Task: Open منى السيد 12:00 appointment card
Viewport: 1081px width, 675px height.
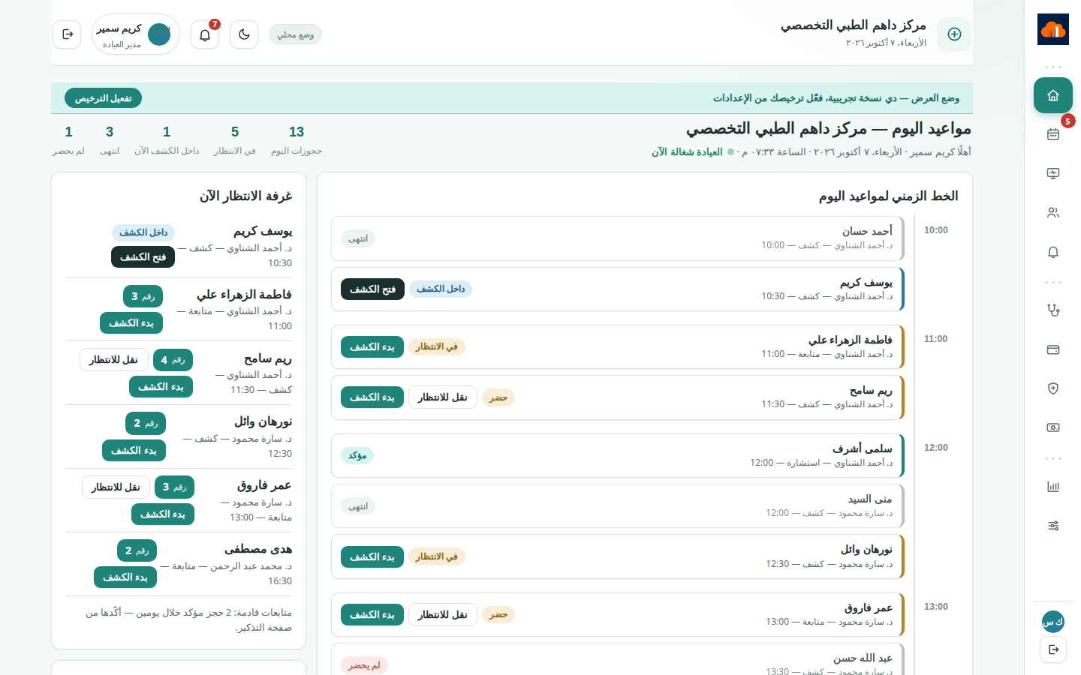Action: pos(617,506)
